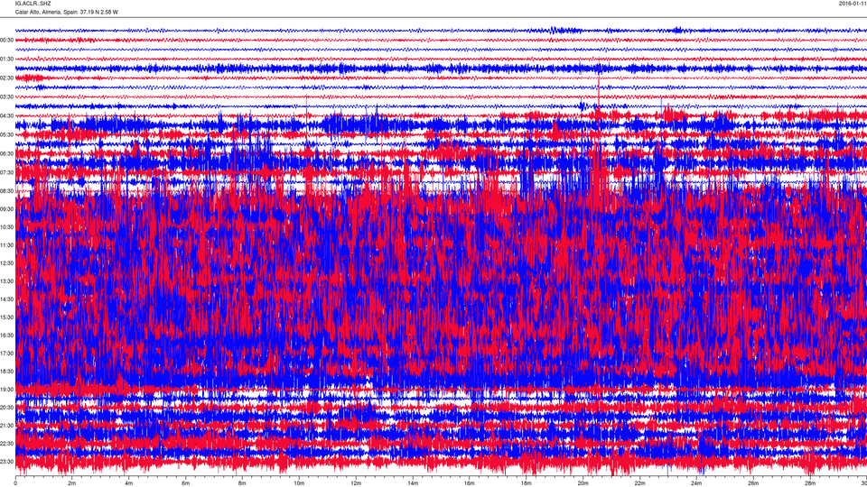Select the 01:30 time label
This screenshot has width=867, height=487.
click(x=6, y=60)
